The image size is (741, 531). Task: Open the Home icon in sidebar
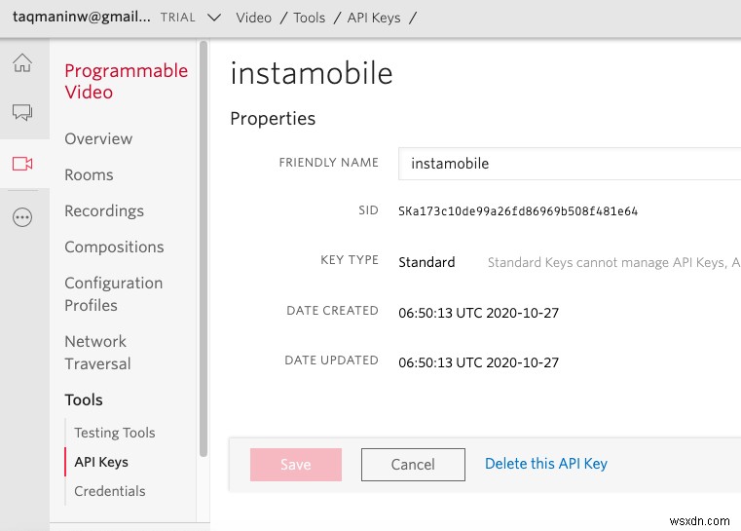pos(22,64)
